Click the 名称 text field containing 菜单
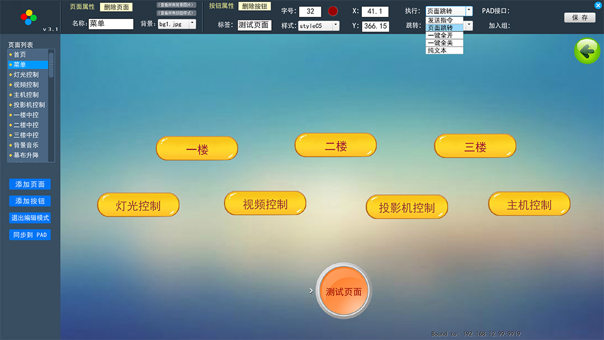 tap(111, 24)
